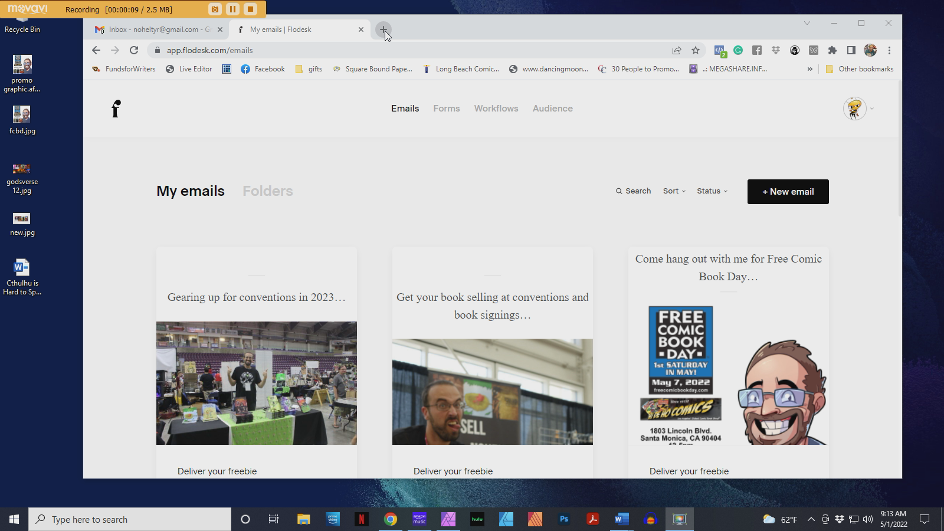
Task: Open the Status filter dropdown
Action: coord(712,191)
